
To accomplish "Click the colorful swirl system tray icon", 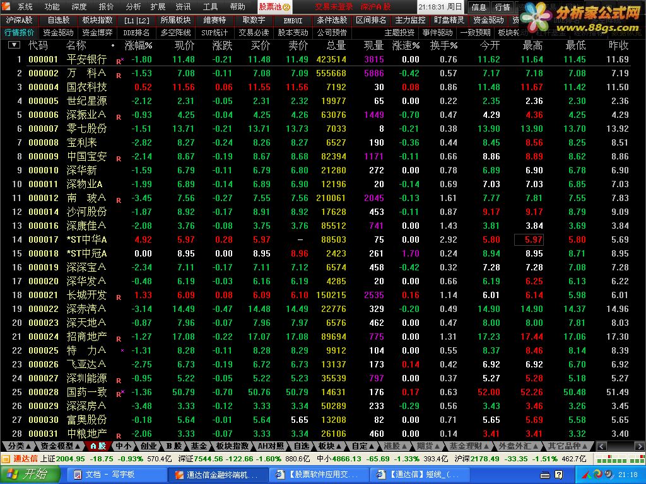I will [x=598, y=475].
